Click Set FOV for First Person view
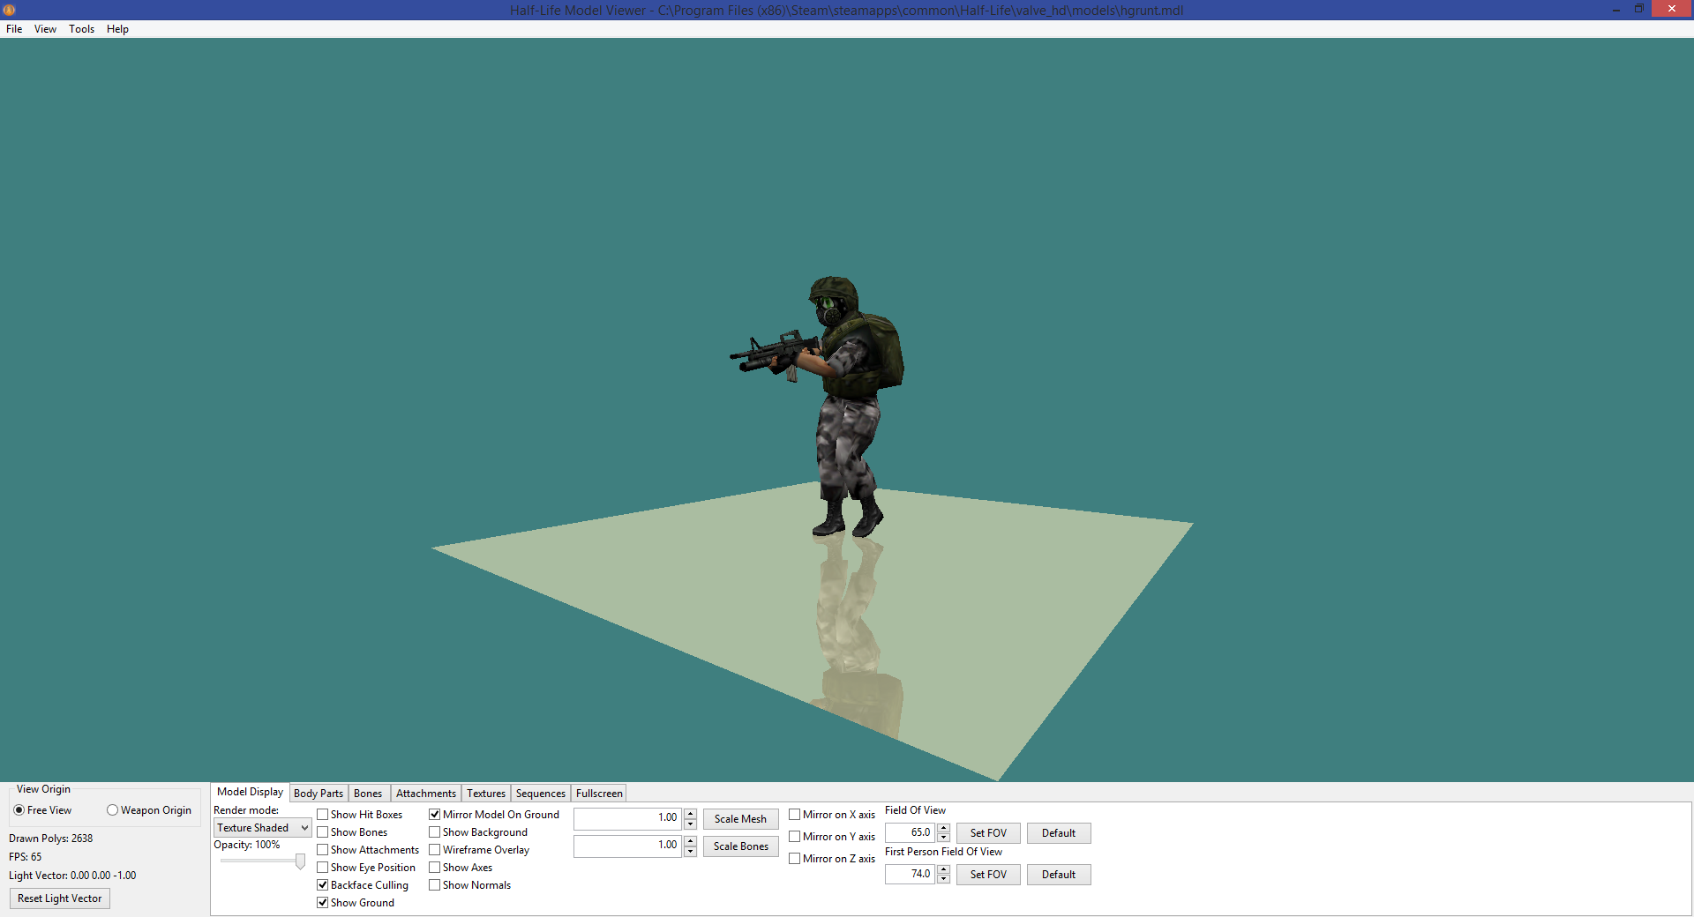 pos(988,875)
